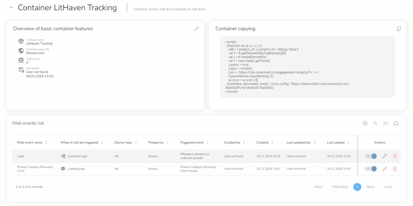Image resolution: width=413 pixels, height=206 pixels.
Task: Jump to the LAST page
Action: click(388, 187)
